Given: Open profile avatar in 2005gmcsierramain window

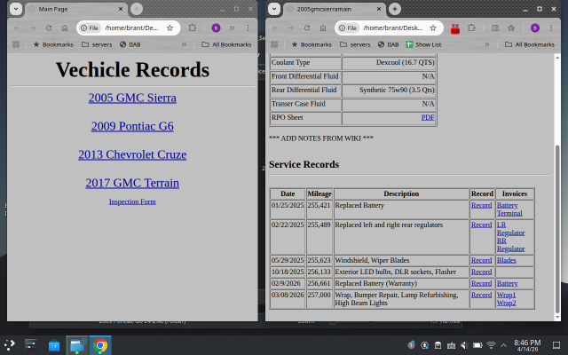Looking at the screenshot, I should (535, 28).
